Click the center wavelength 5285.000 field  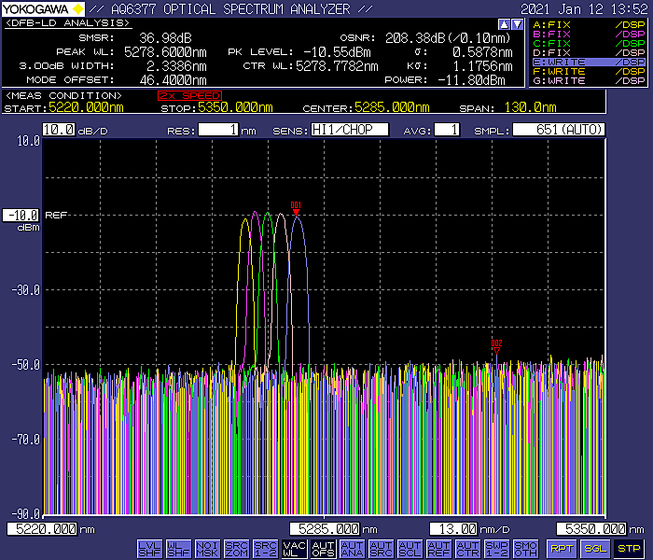[x=326, y=529]
